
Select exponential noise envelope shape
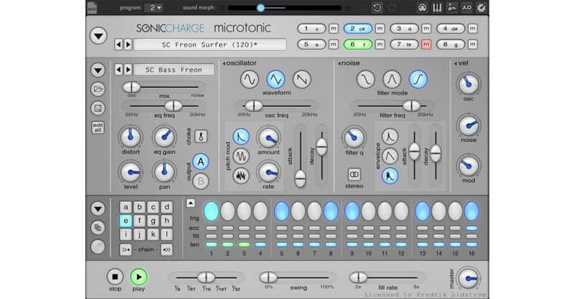390,136
